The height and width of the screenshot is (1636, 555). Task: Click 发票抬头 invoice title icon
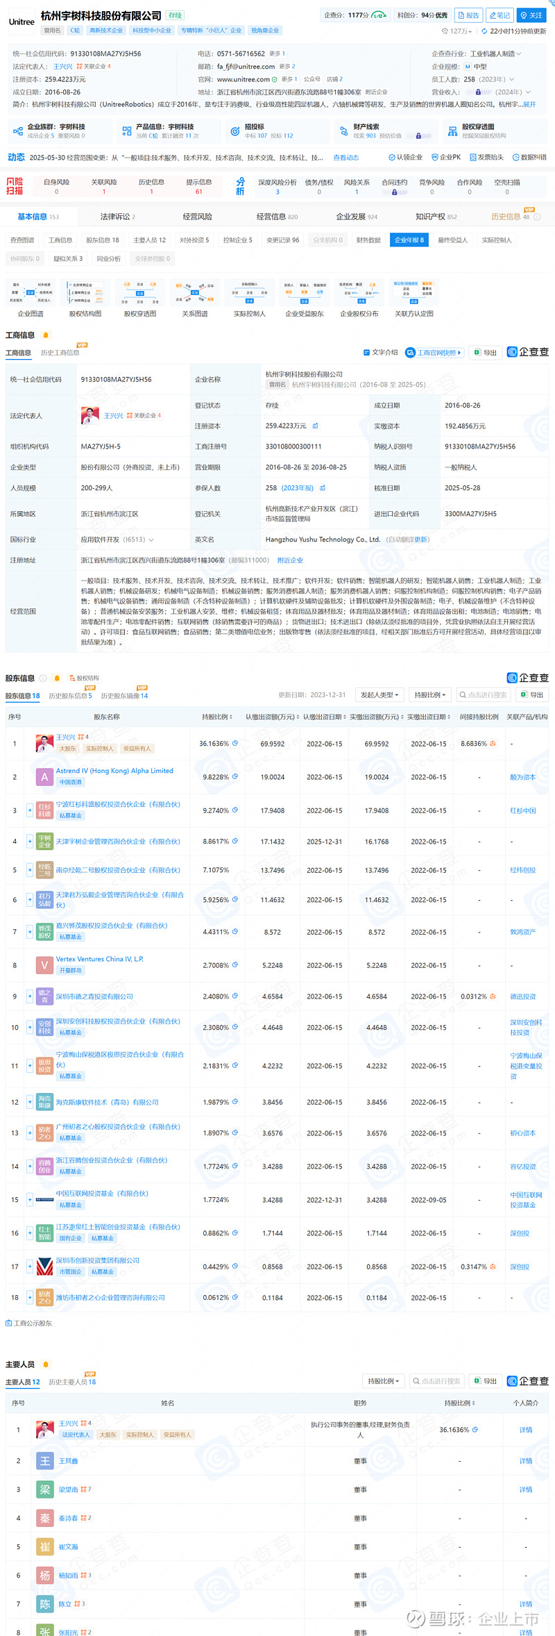487,158
